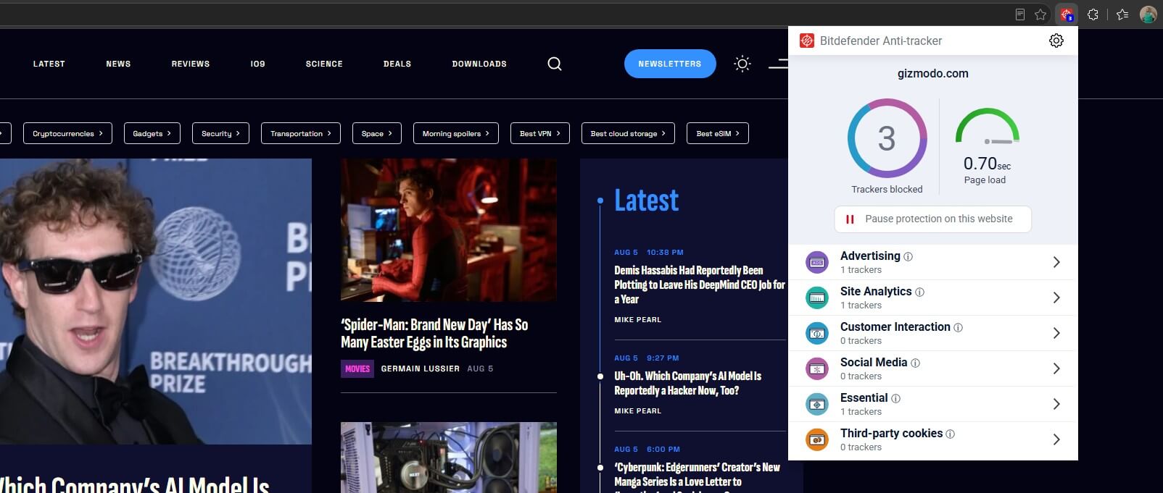The width and height of the screenshot is (1163, 493).
Task: Open the Morning spoilers topic chip
Action: click(456, 133)
